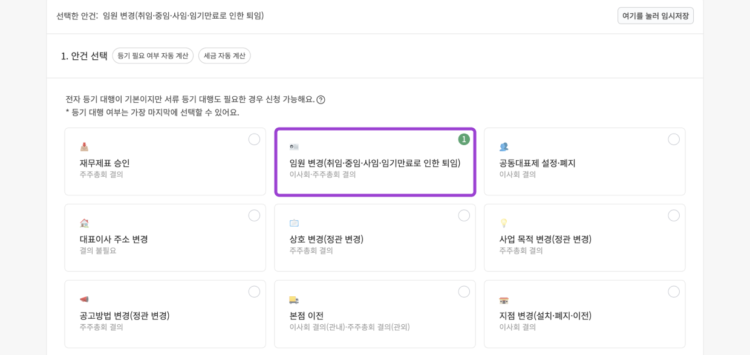This screenshot has height=355, width=750.
Task: Click 세금 자동 계산 tag
Action: click(224, 56)
